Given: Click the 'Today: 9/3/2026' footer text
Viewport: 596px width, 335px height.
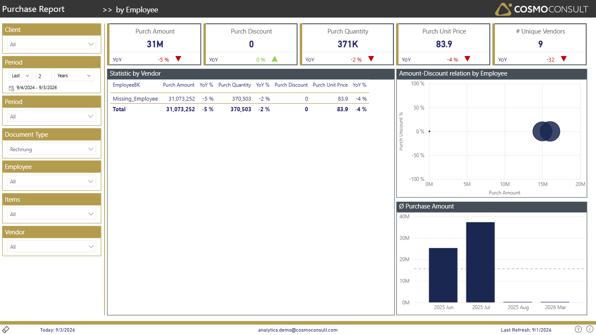Looking at the screenshot, I should (58, 330).
